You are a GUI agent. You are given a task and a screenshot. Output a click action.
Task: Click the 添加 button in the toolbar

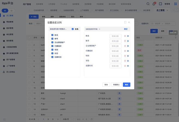tap(34, 17)
